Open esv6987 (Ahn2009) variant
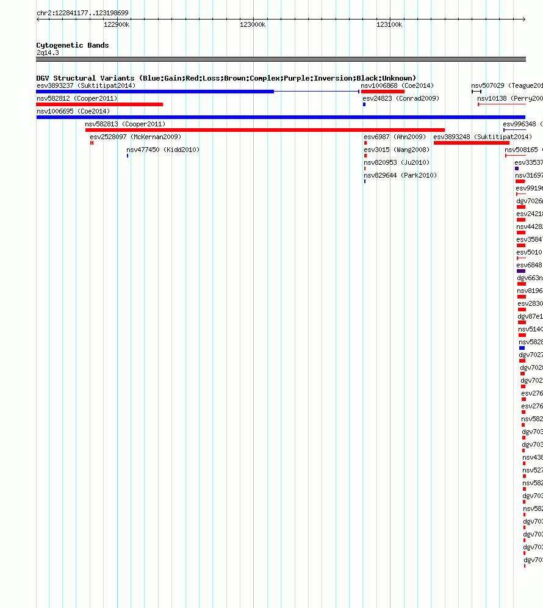 coord(365,143)
